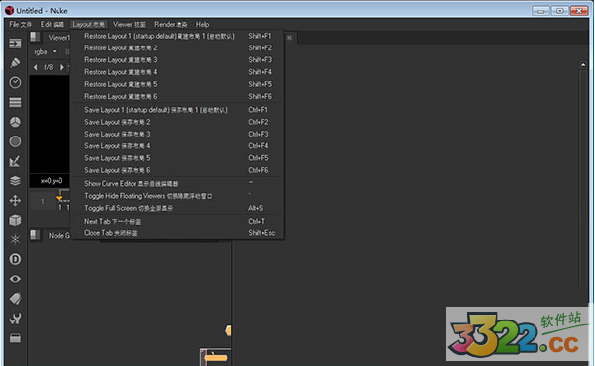595x366 pixels.
Task: Open the Filter nodes circle icon
Action: pyautogui.click(x=15, y=141)
